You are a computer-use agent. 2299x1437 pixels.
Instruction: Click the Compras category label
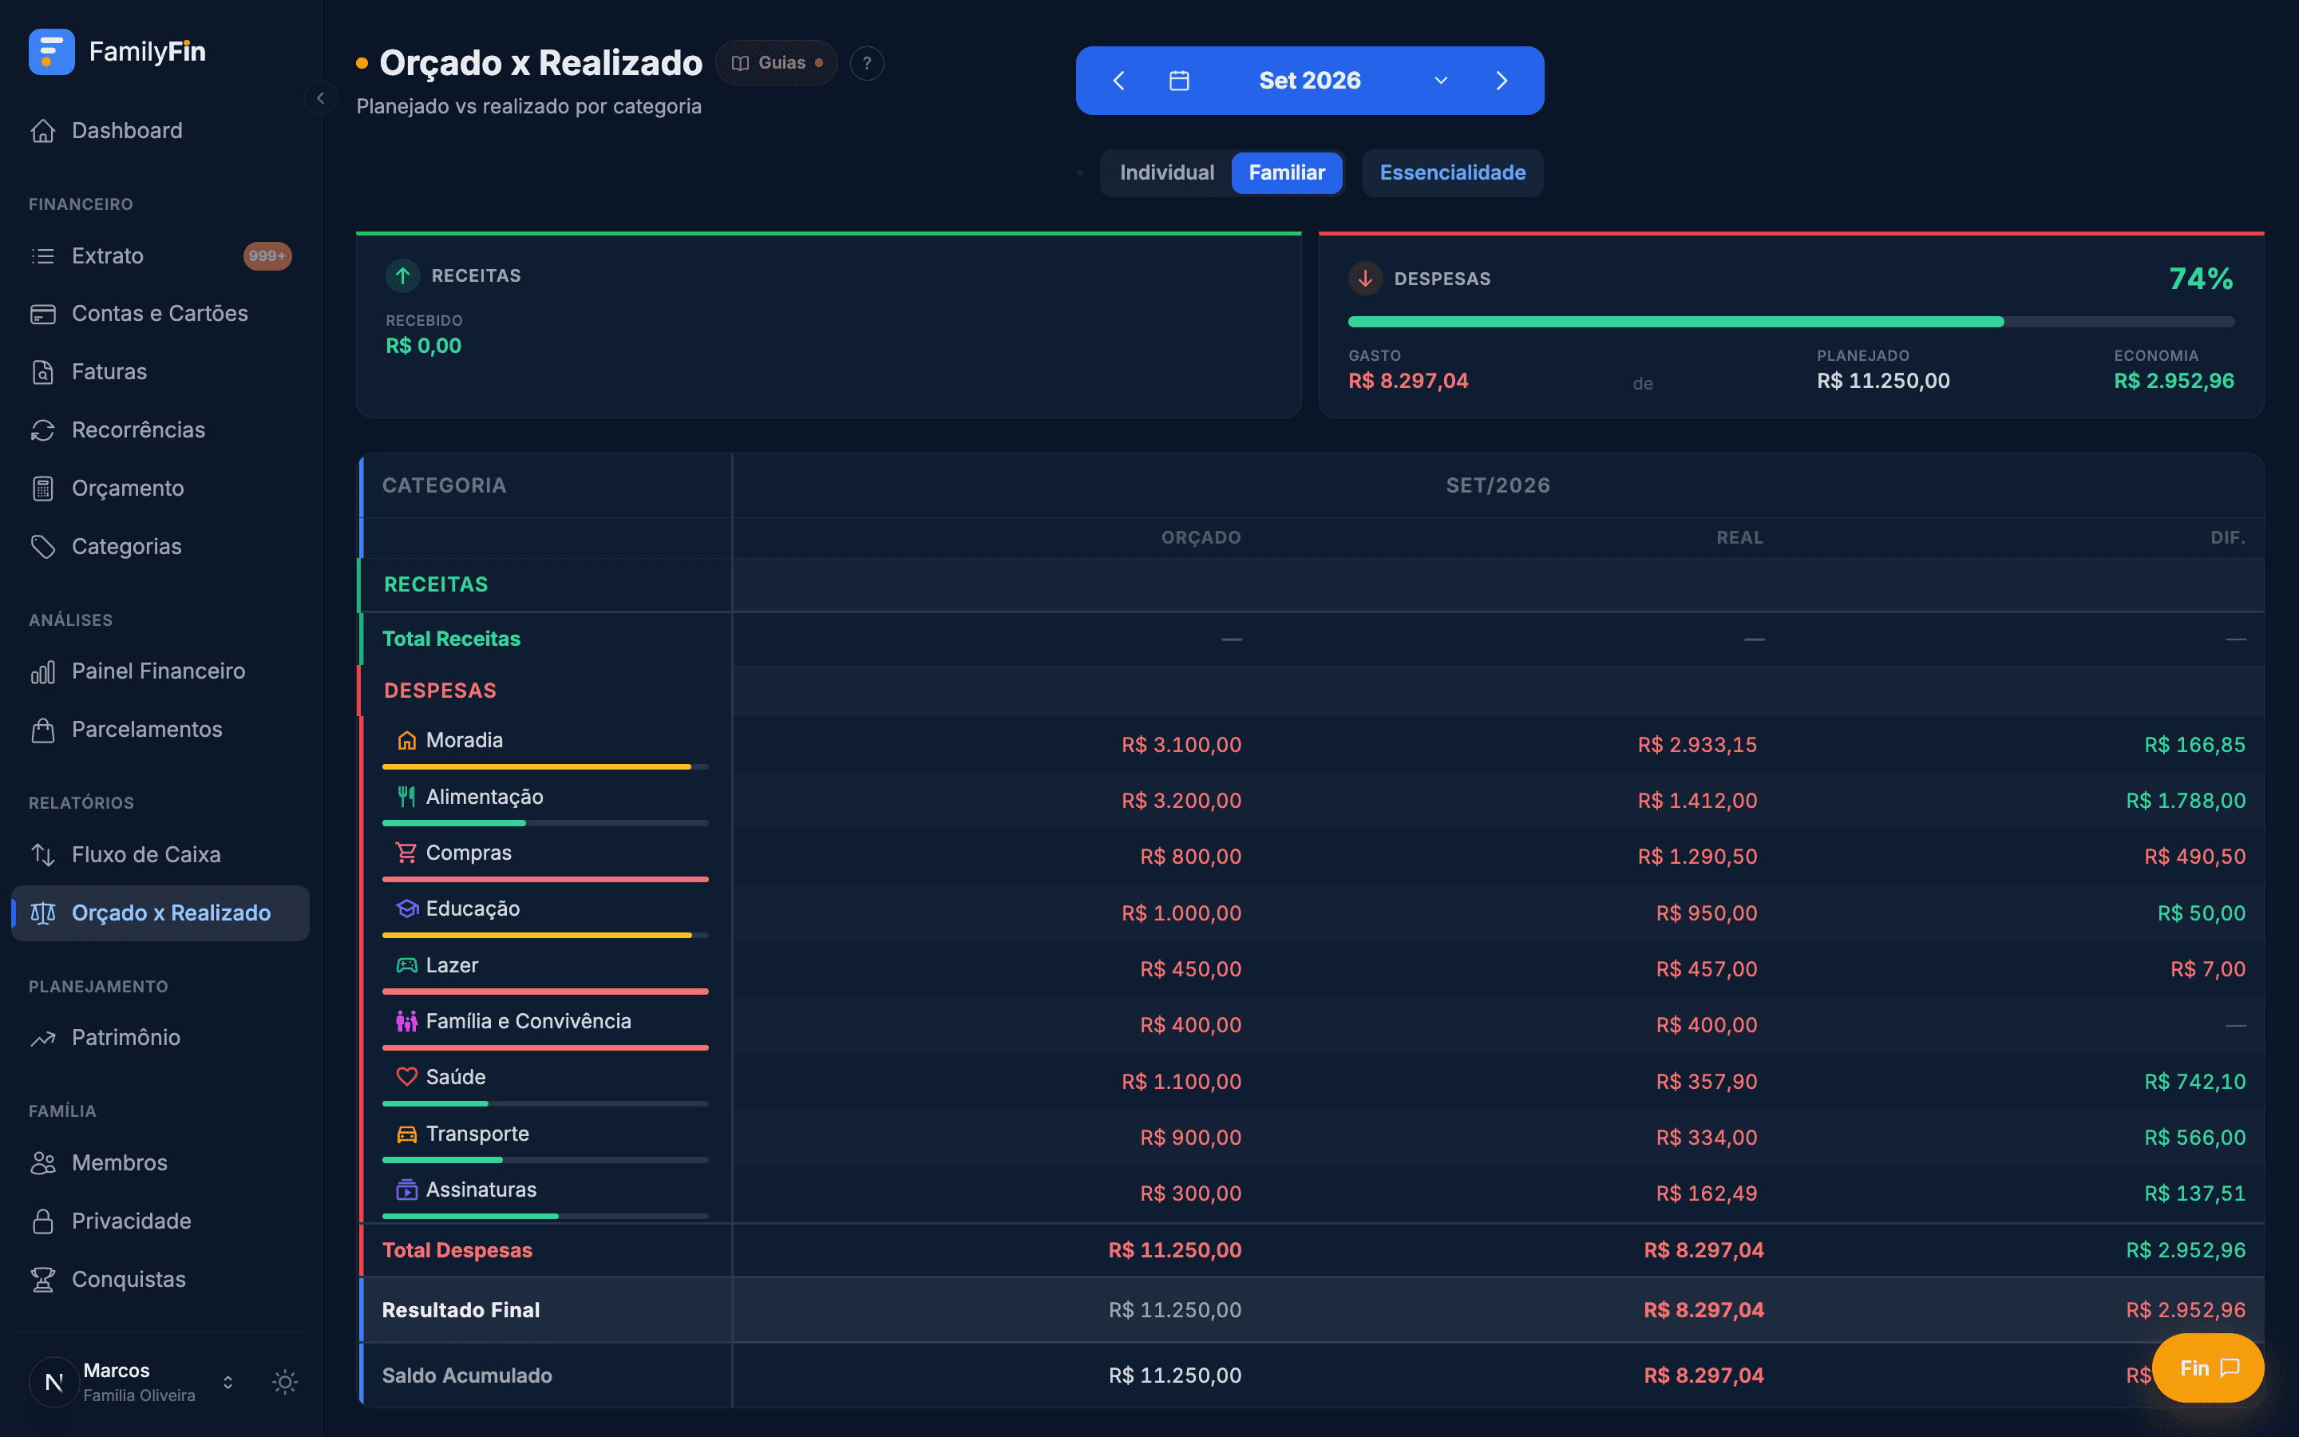coord(469,853)
